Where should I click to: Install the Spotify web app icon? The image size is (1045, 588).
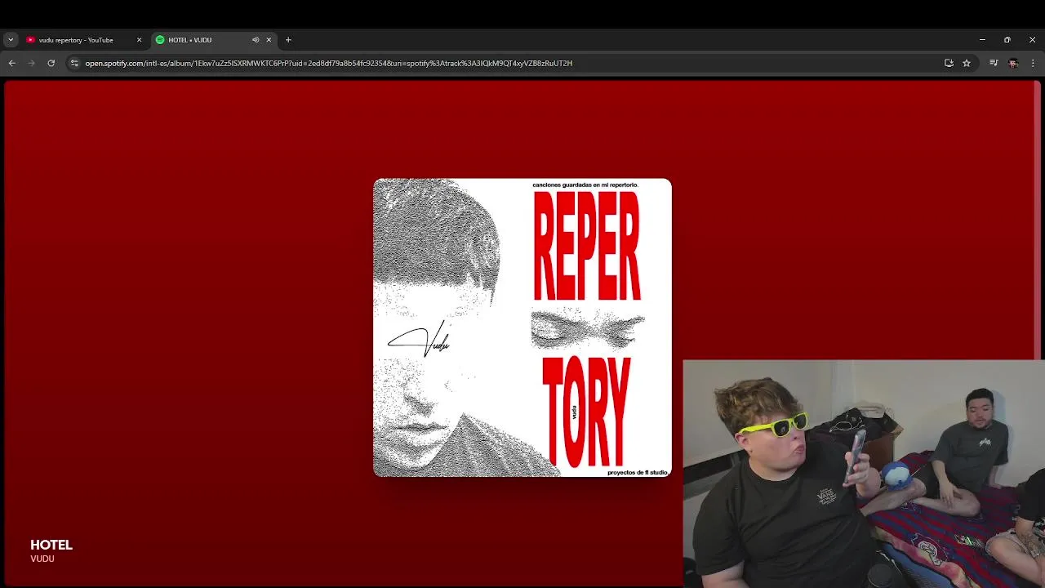949,63
